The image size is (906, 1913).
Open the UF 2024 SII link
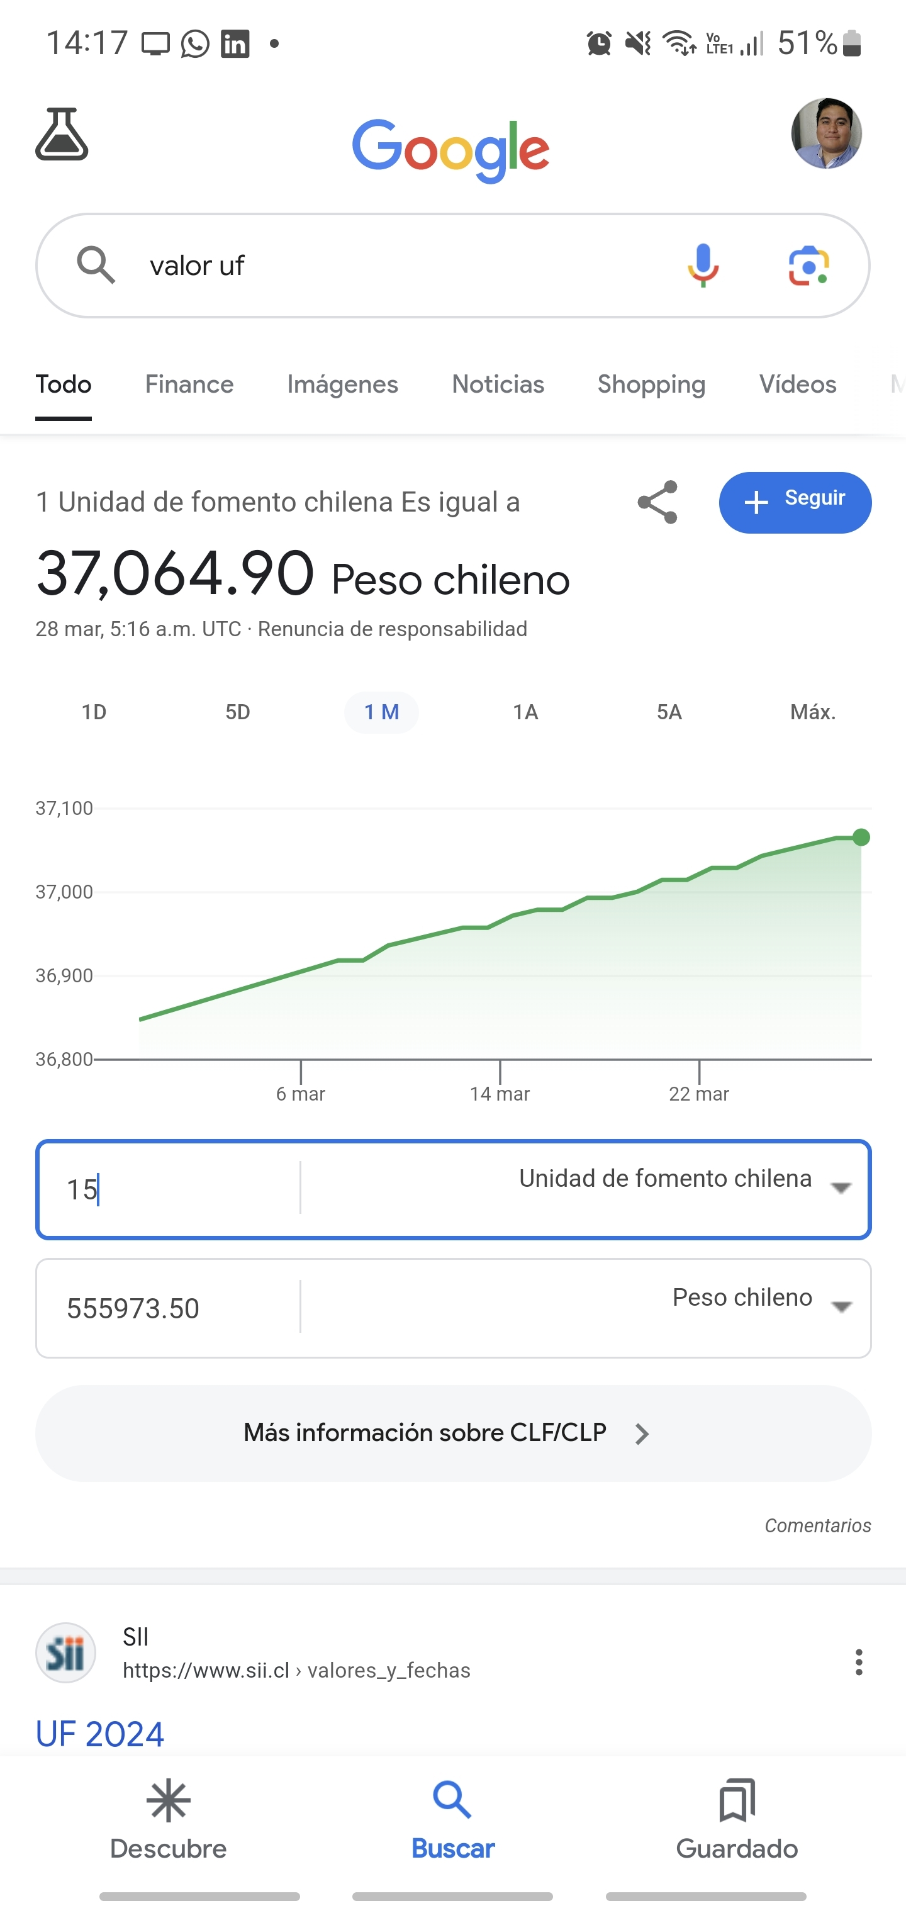pyautogui.click(x=99, y=1734)
